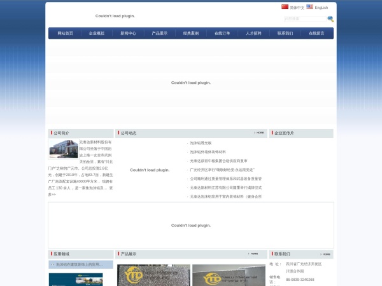Open the 在线订单 nav item
The height and width of the screenshot is (286, 382).
[x=222, y=33]
